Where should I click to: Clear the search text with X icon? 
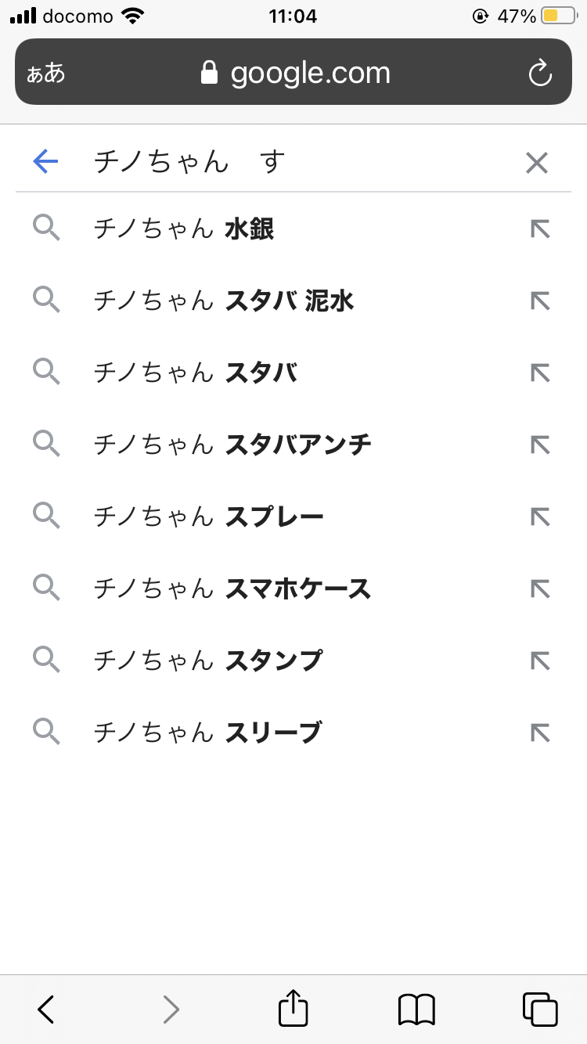click(x=537, y=163)
